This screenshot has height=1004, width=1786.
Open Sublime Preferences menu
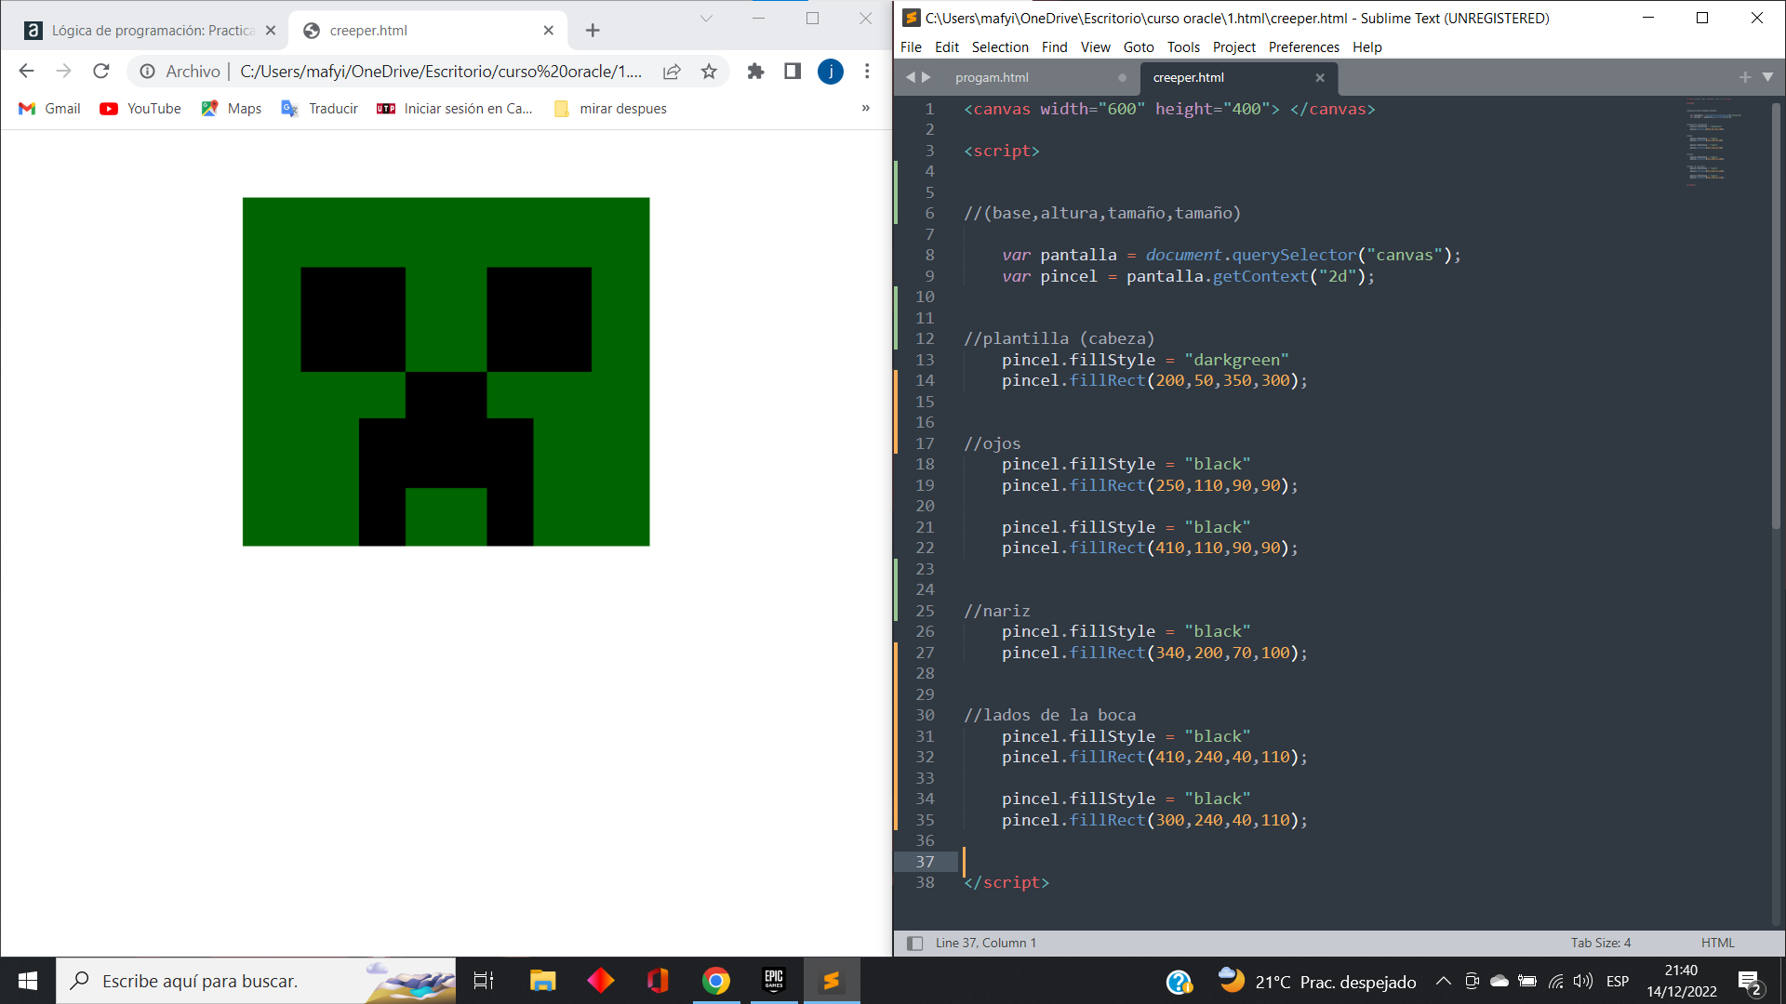point(1303,47)
